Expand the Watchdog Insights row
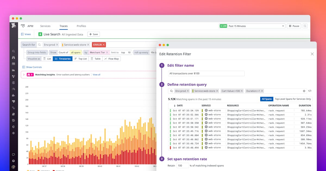Viewport: 326px width, 171px height. 25,74
